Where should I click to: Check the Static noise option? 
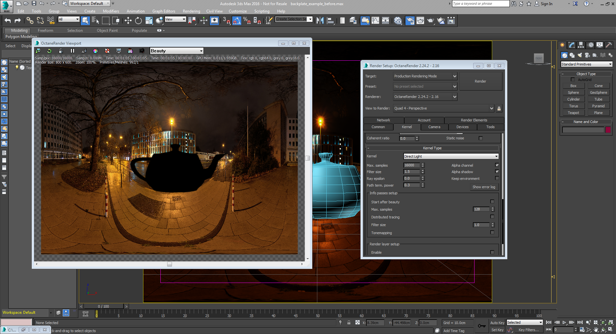pos(481,138)
